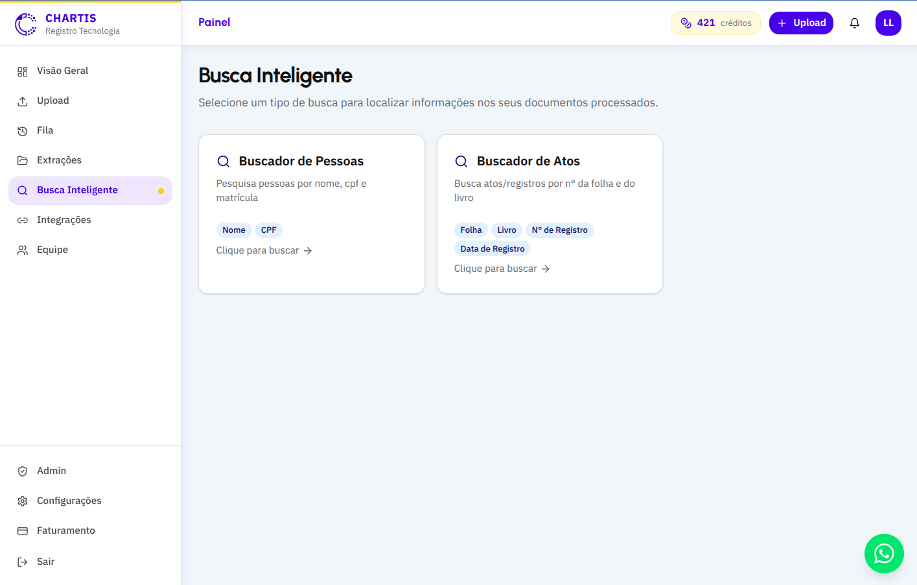
Task: Click the Busca Inteligente page heading
Action: (x=275, y=75)
